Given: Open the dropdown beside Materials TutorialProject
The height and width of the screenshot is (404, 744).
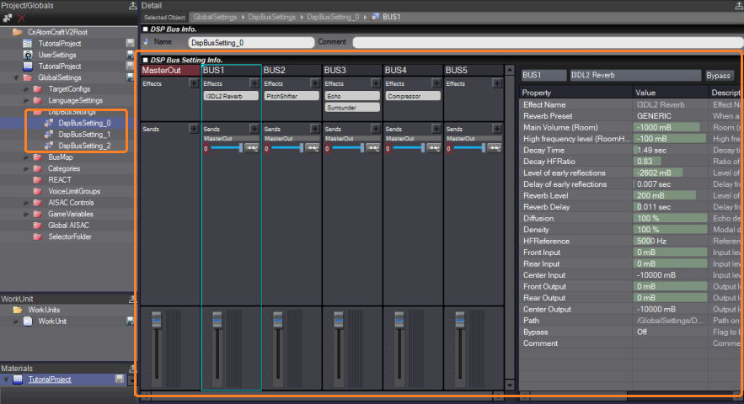Looking at the screenshot, I should [131, 380].
